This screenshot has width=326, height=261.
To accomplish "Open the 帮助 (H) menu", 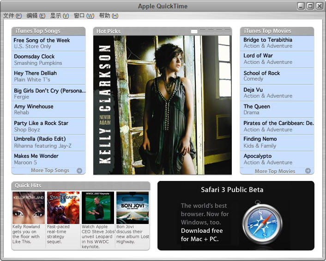I will tap(109, 16).
